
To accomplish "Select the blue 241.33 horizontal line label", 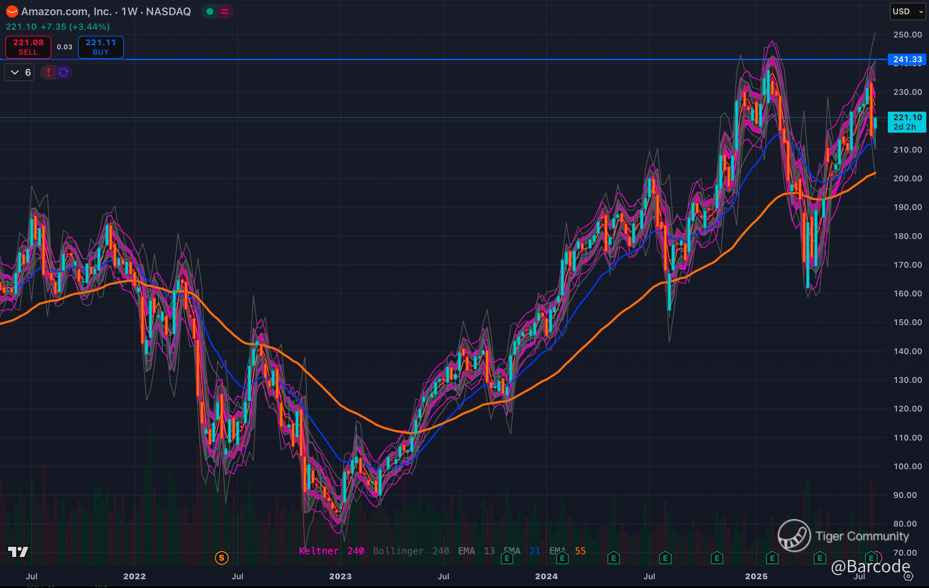I will (907, 59).
